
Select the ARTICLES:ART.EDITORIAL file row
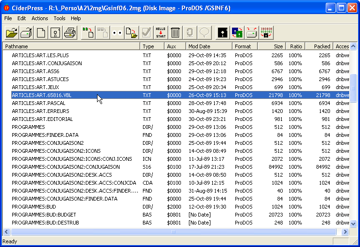pyautogui.click(x=180, y=119)
